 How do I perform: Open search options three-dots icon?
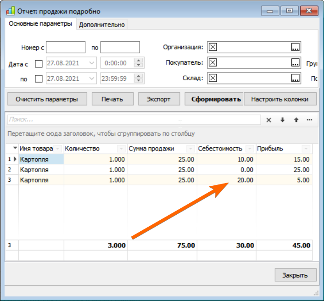309,120
